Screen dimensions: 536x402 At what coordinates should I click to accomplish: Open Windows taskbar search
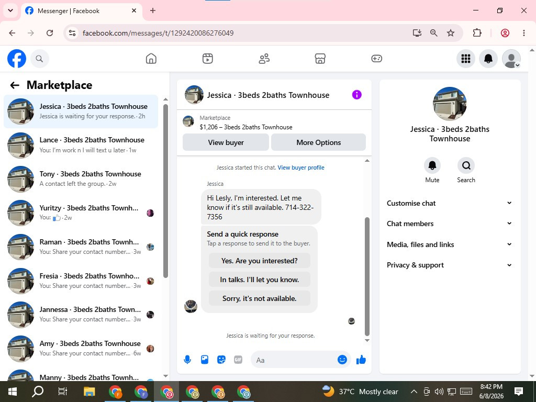[38, 392]
